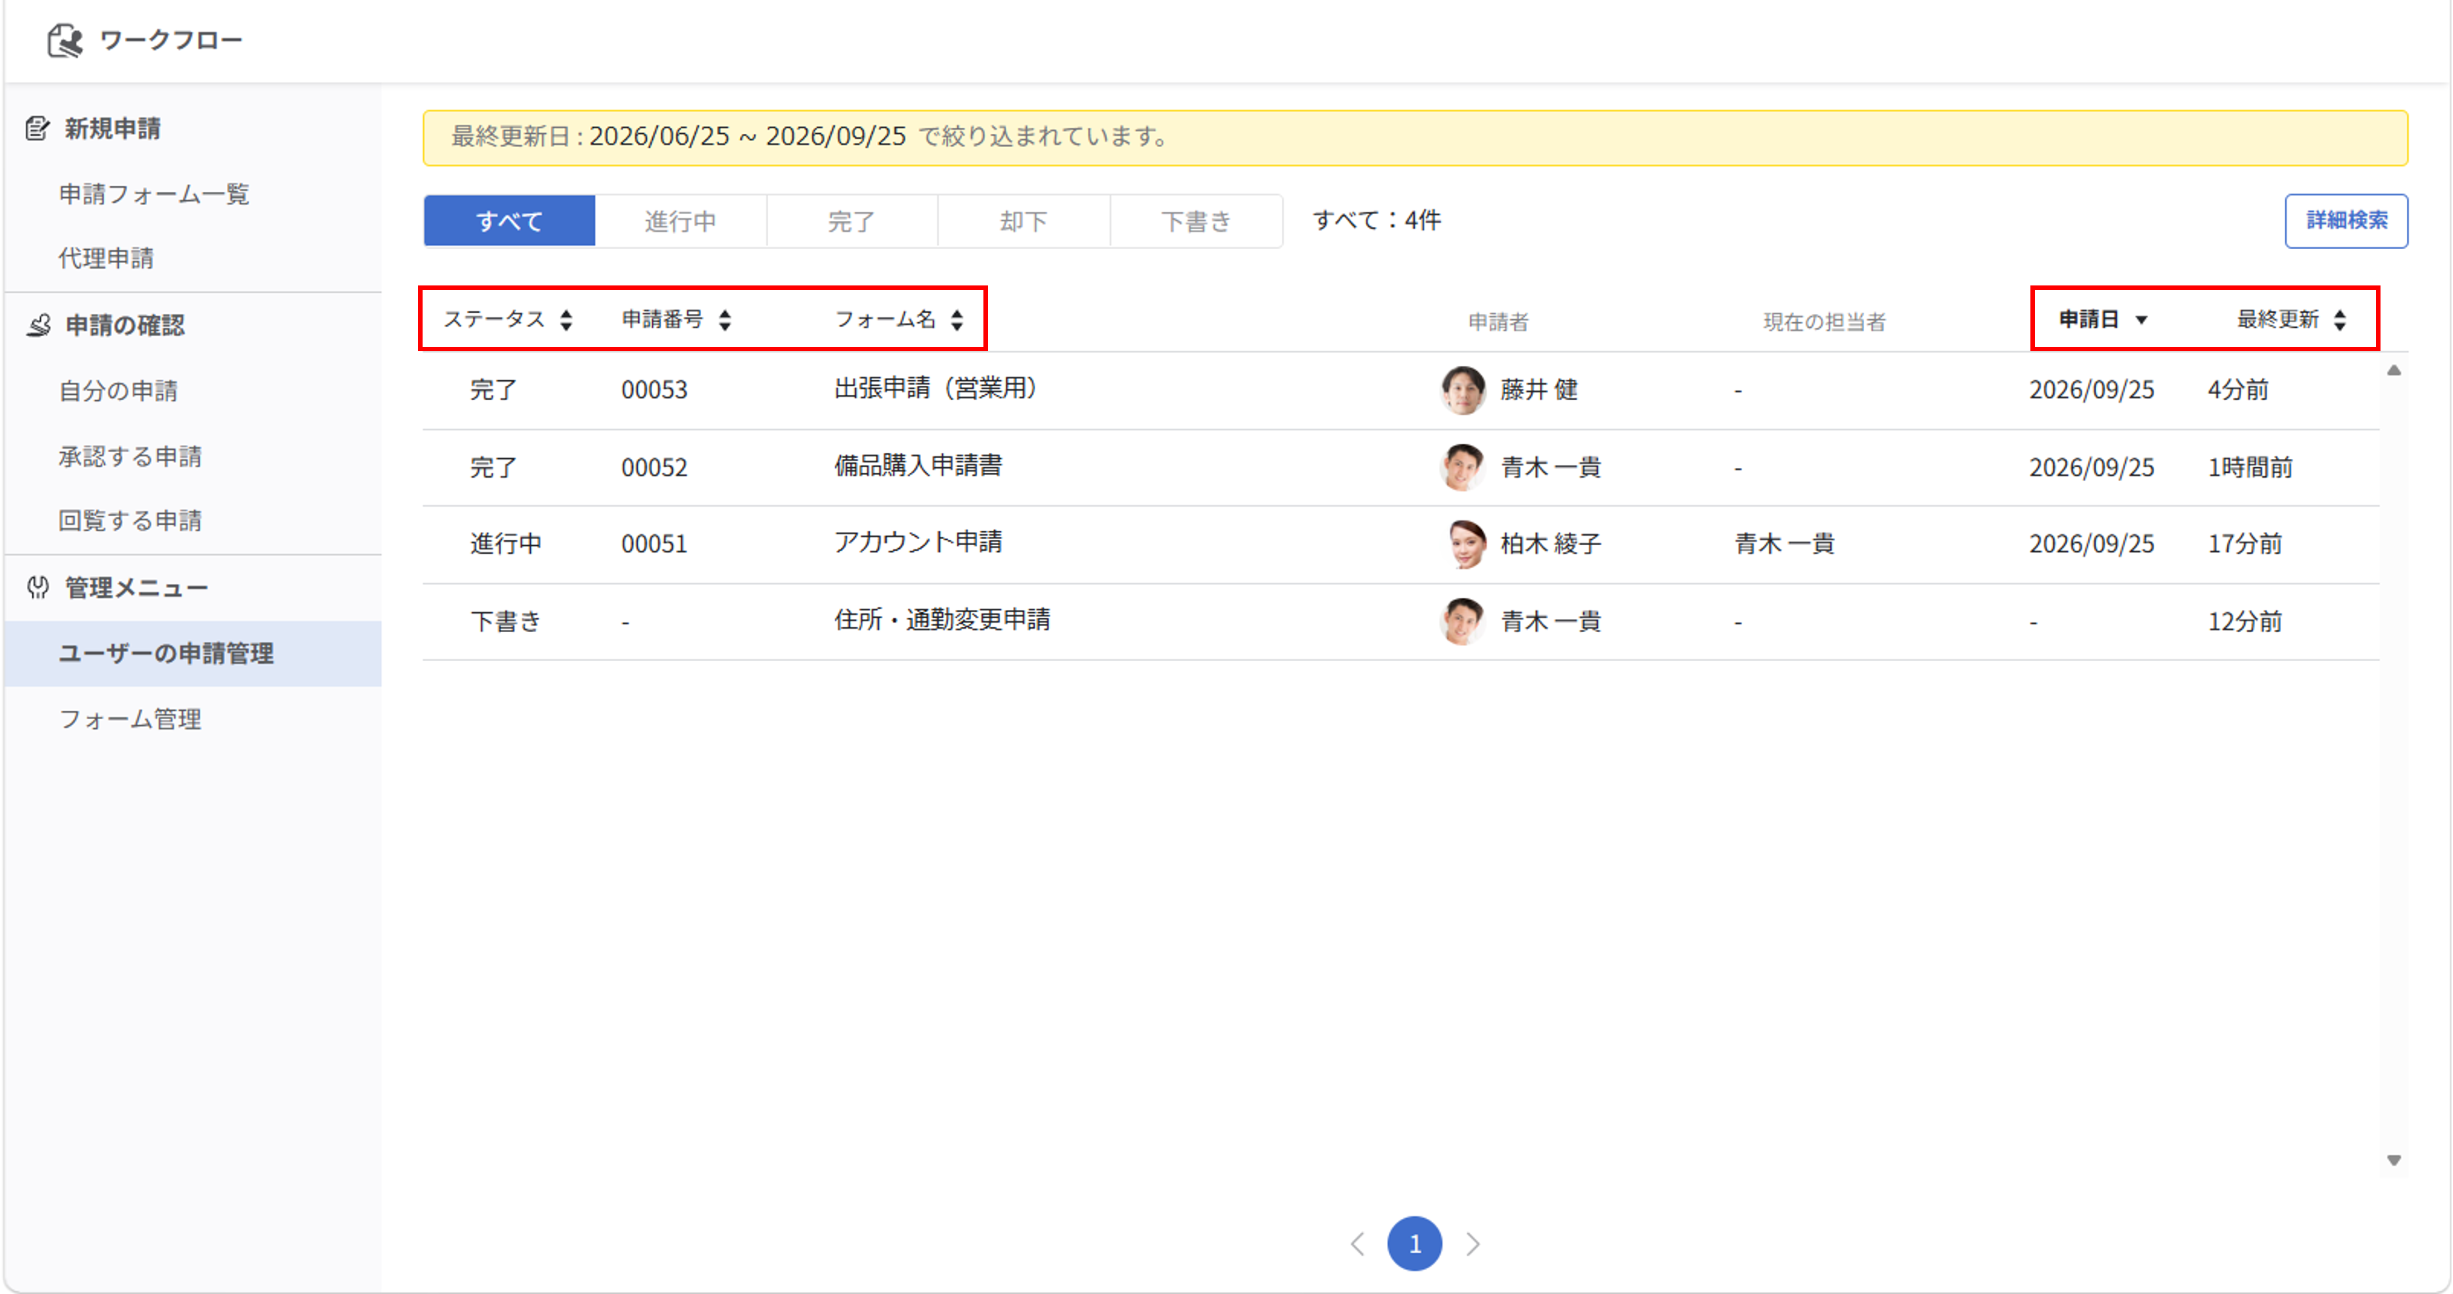Sort by 申請番号 column arrows

click(726, 320)
